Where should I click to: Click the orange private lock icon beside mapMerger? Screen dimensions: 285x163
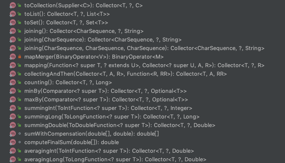pyautogui.click(x=20, y=57)
